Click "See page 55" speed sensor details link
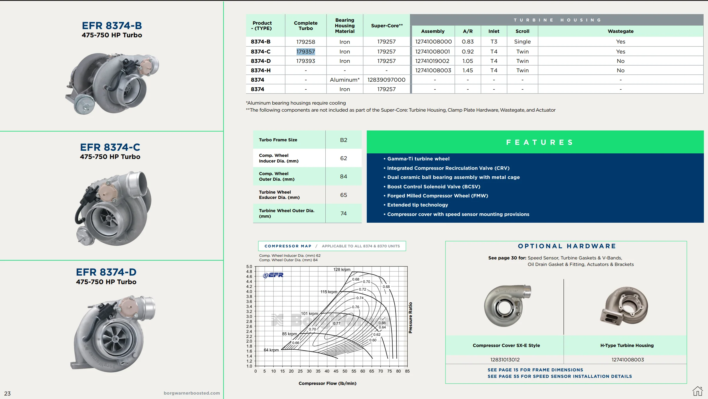708x399 pixels. (x=559, y=376)
